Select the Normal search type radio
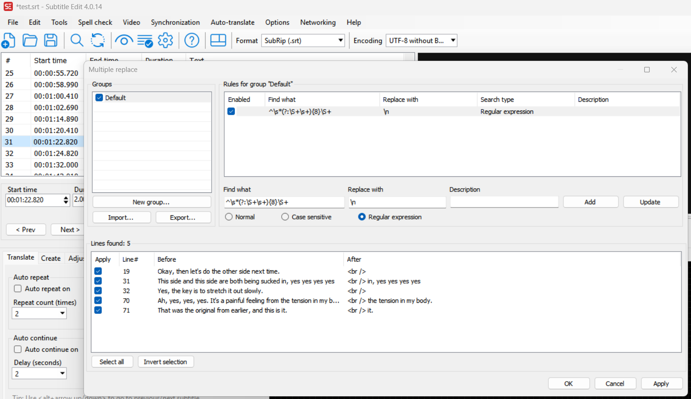Viewport: 691px width, 399px height. pos(229,217)
